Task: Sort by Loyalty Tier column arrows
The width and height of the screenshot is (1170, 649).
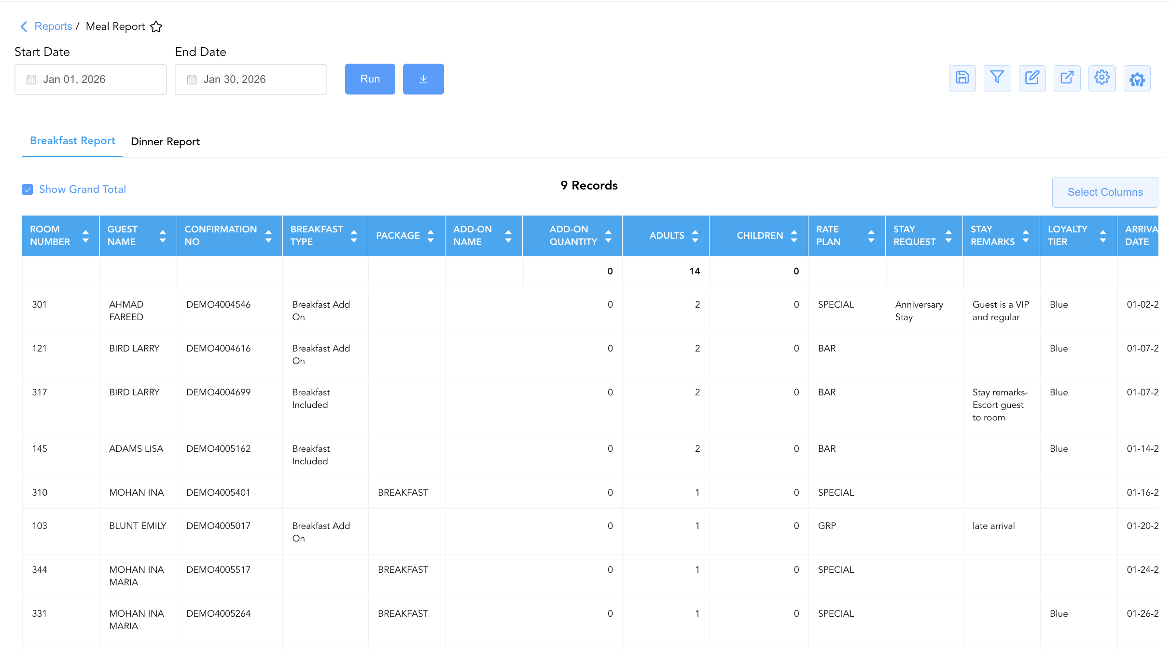Action: (x=1103, y=236)
